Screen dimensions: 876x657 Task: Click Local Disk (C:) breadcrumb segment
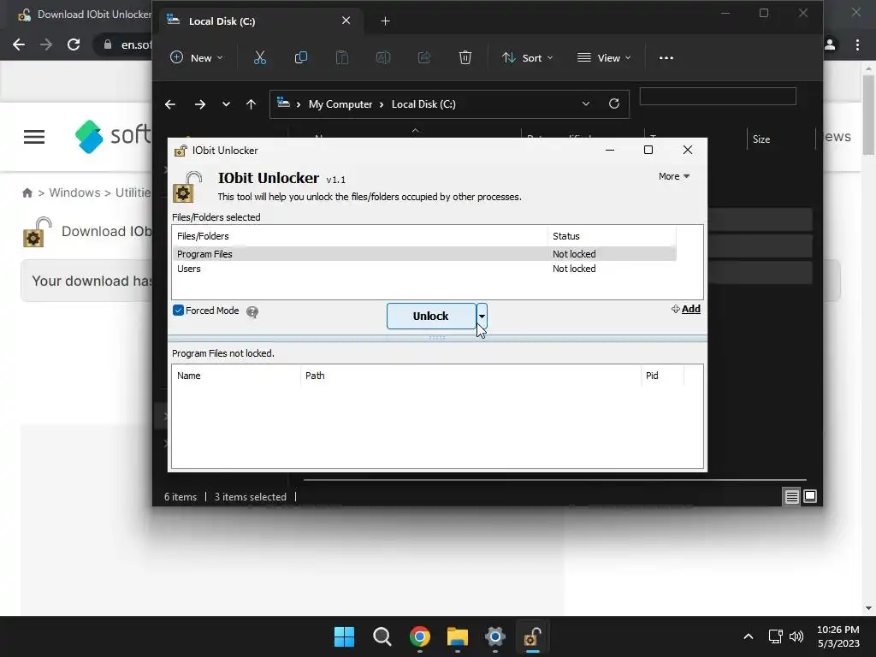(x=423, y=104)
